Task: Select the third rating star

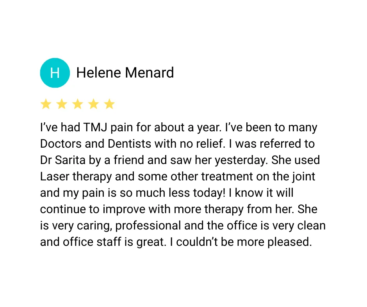Action: pos(78,104)
